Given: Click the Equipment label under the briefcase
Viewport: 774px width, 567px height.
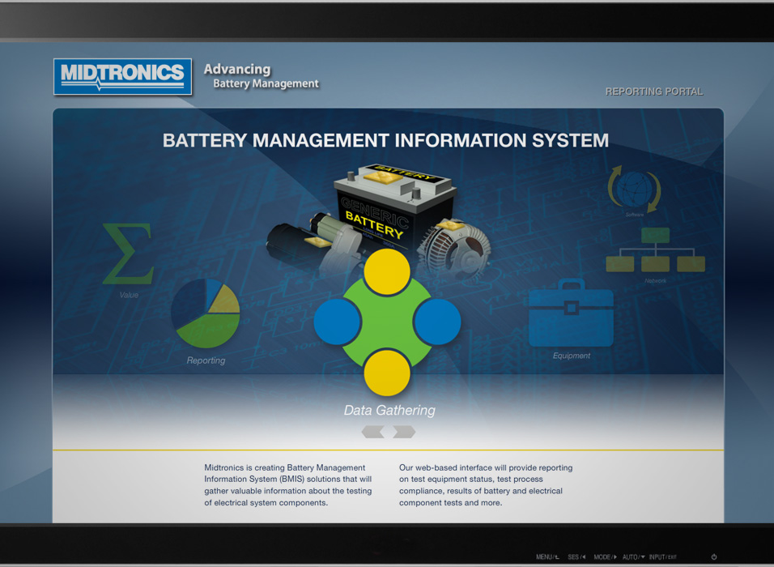Looking at the screenshot, I should click(x=572, y=356).
